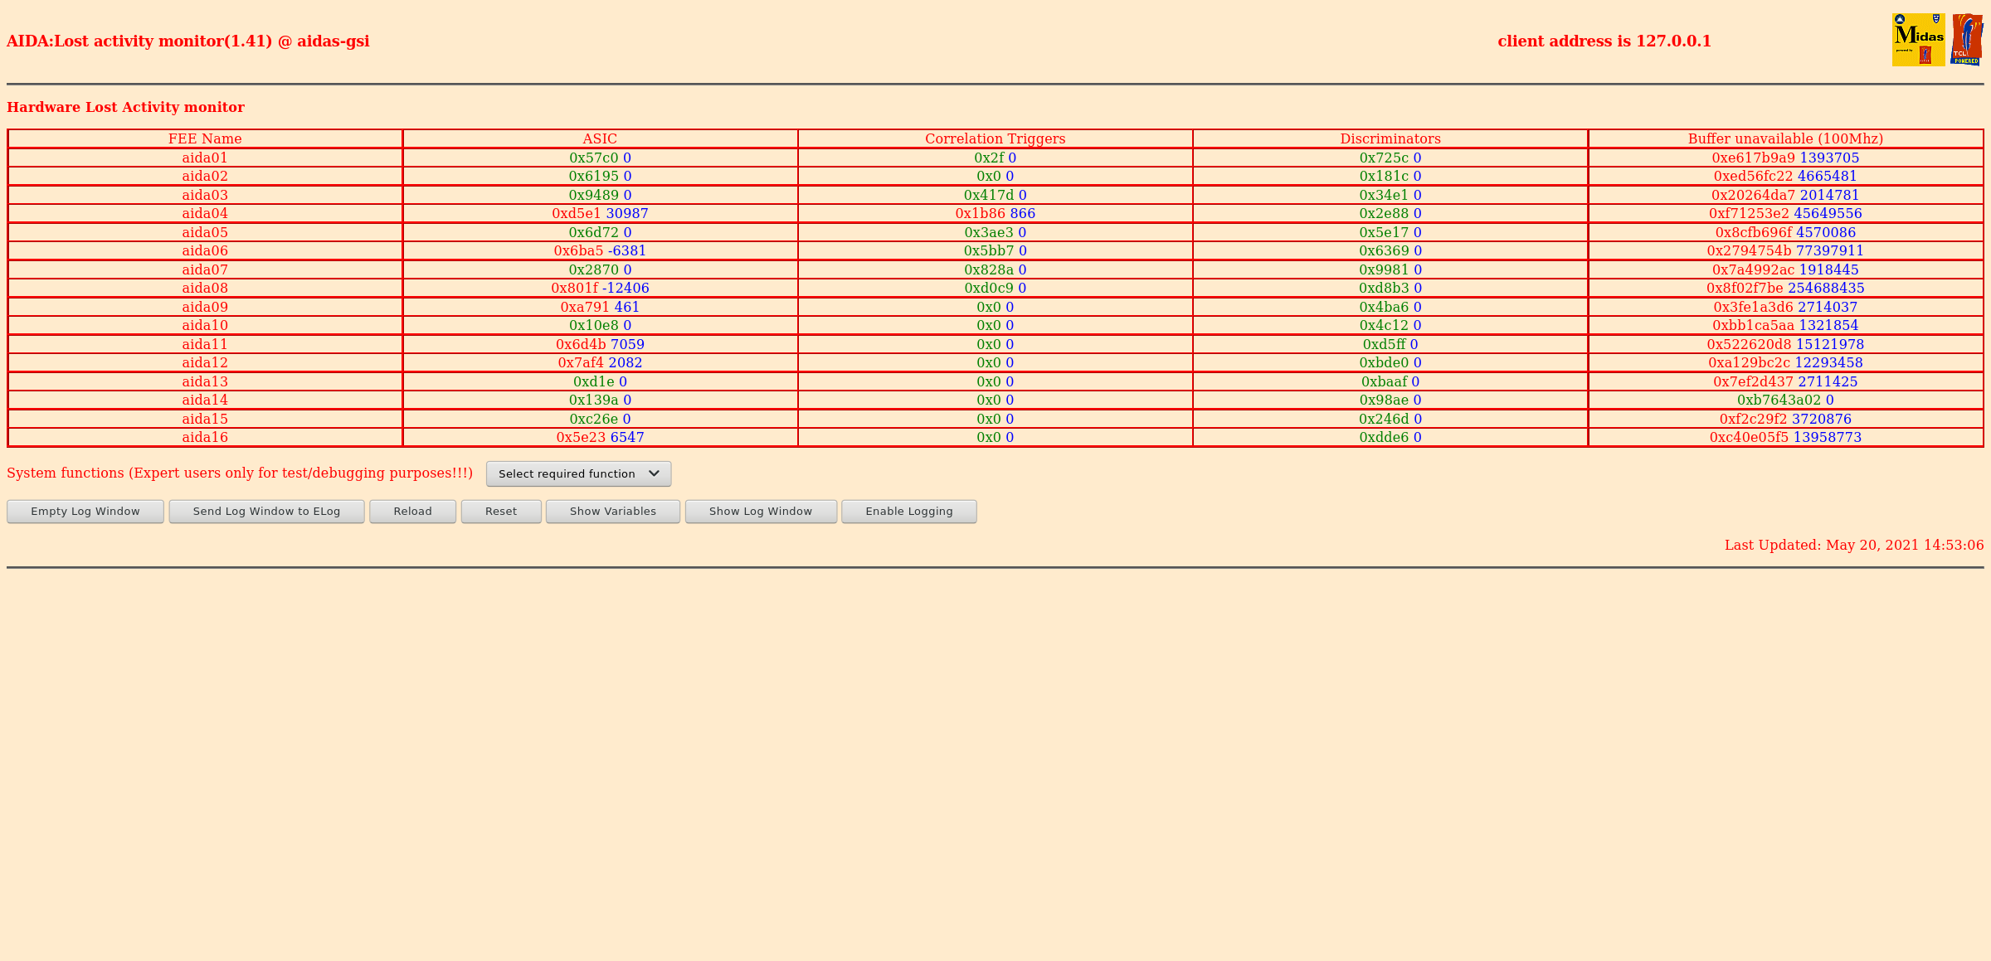Click aida14 buffer value 0xb7643a02
The height and width of the screenshot is (961, 1991).
click(1779, 400)
